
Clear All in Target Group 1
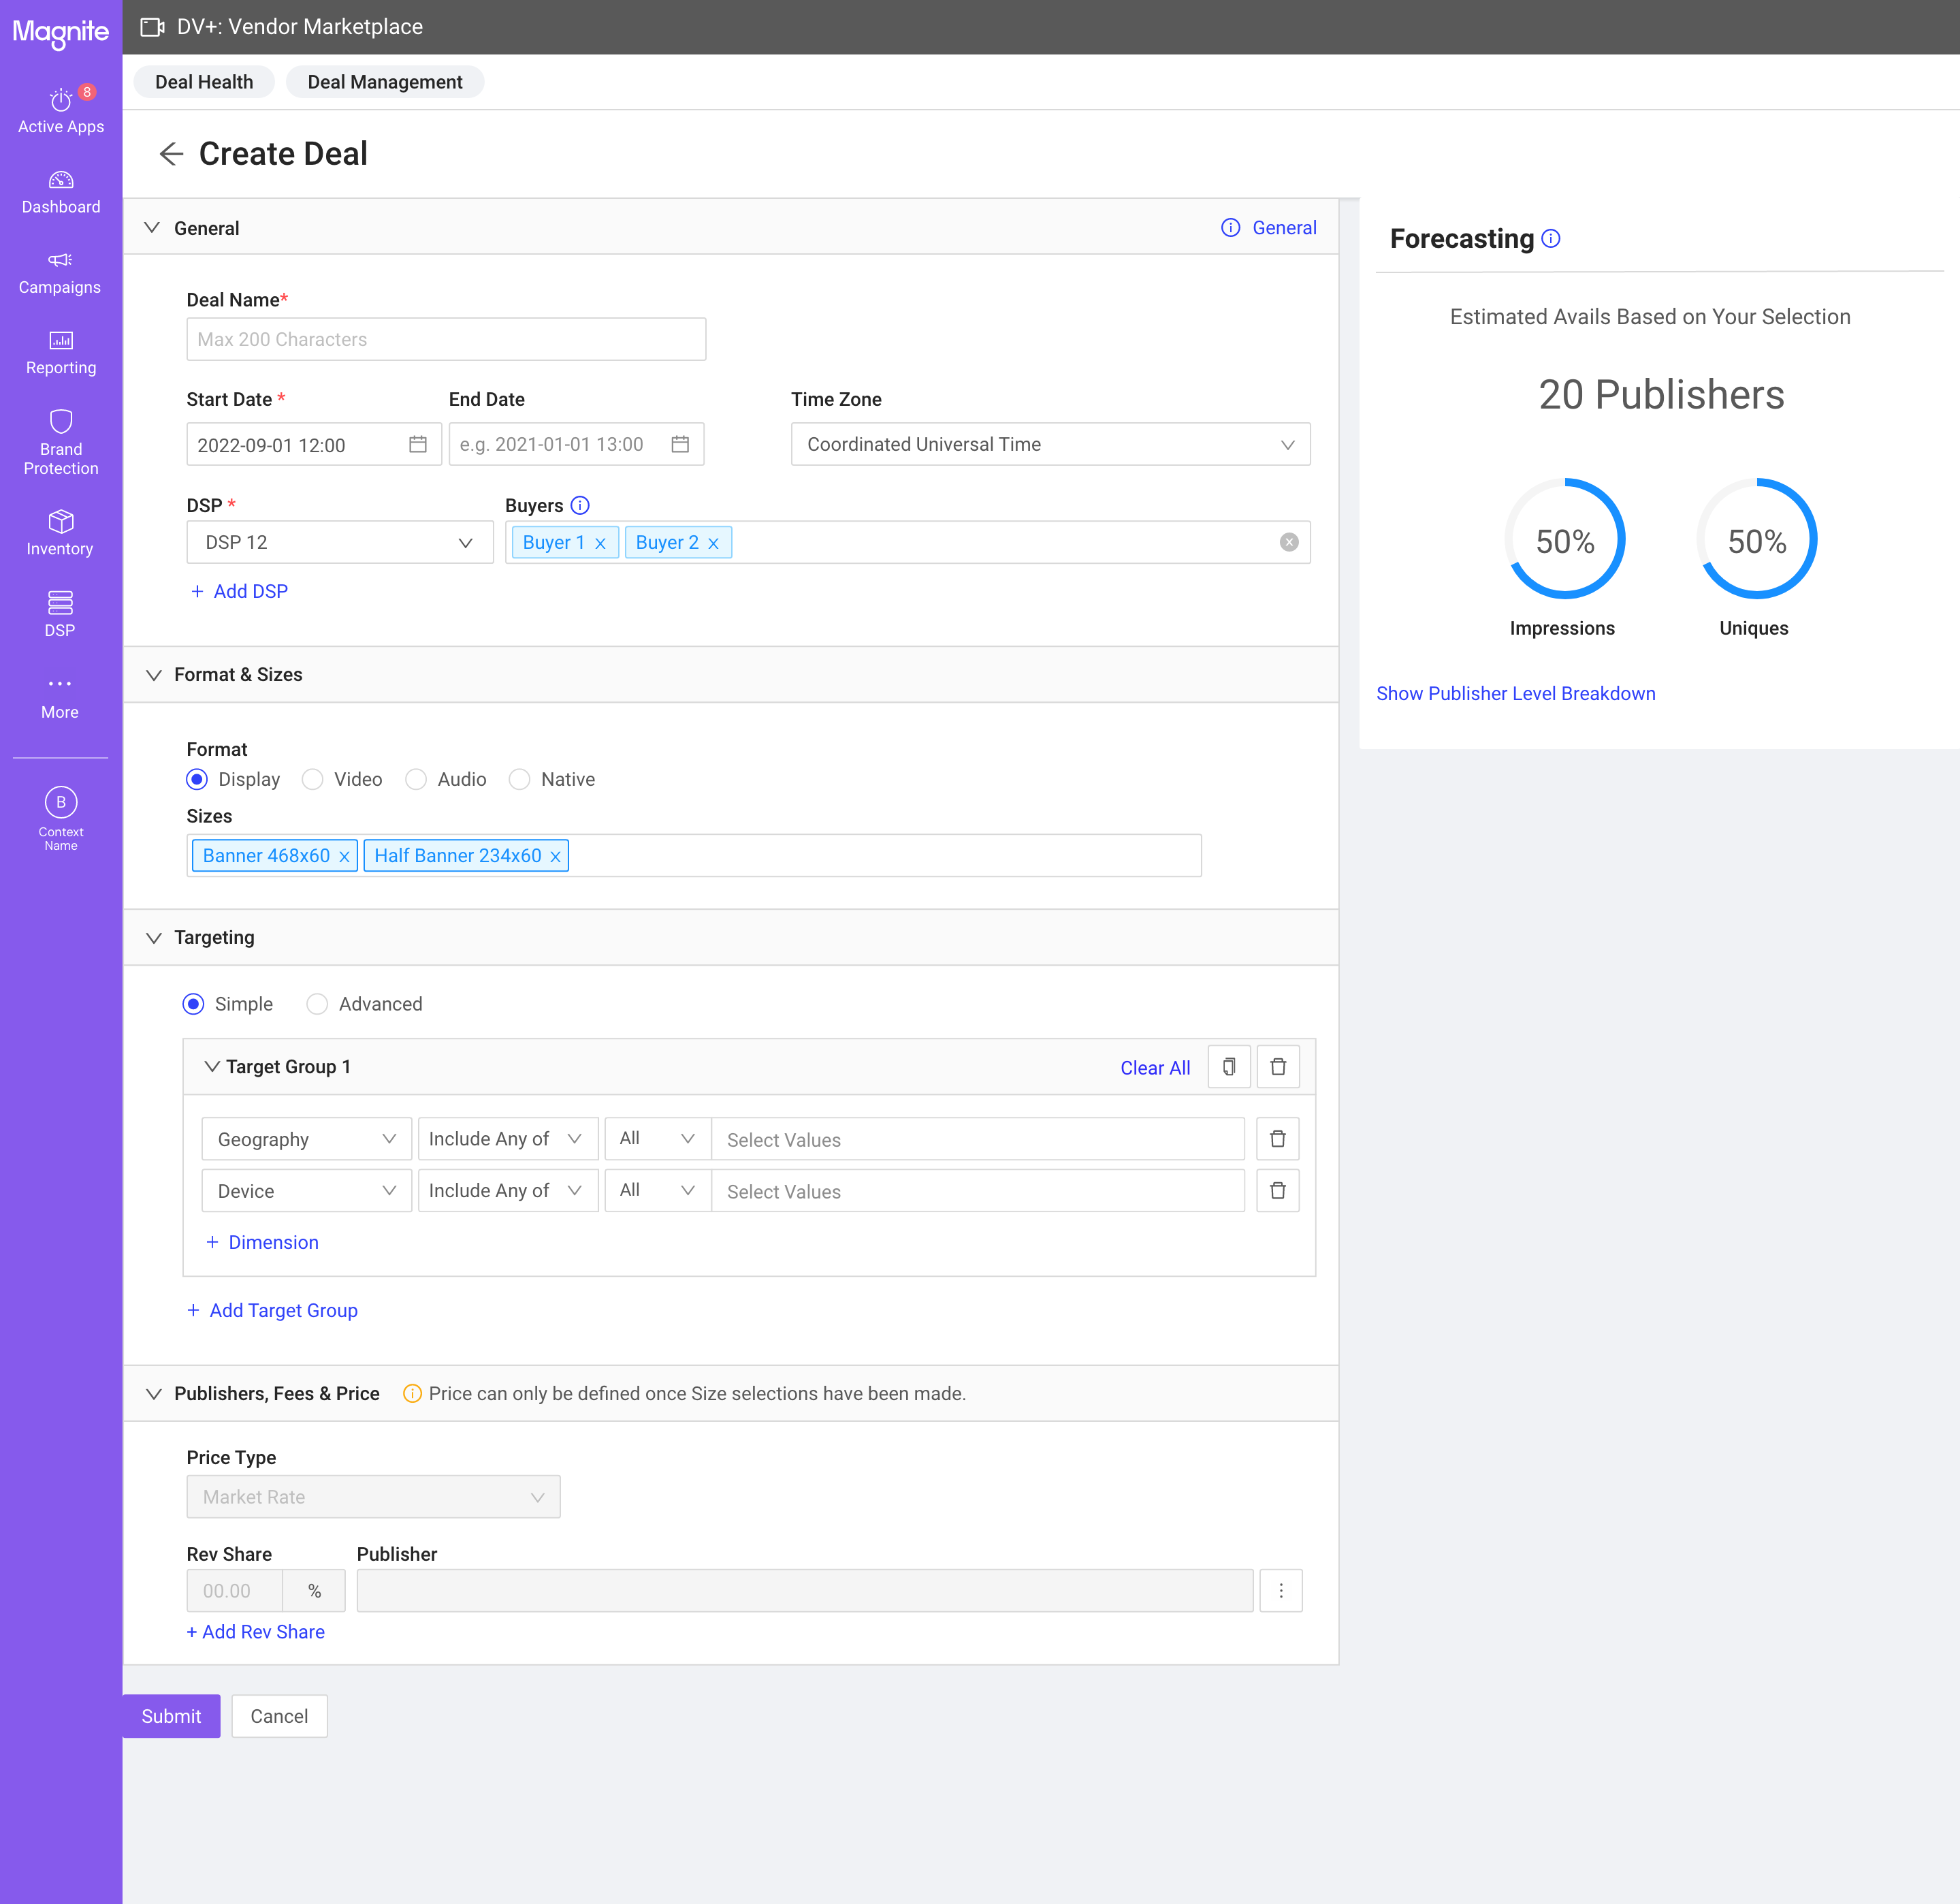pos(1155,1068)
